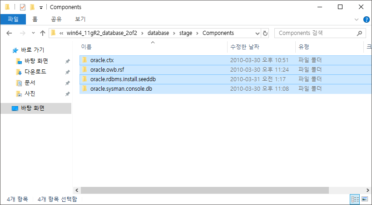The image size is (372, 205).
Task: Click the folder icon in the title bar
Action: click(7, 7)
